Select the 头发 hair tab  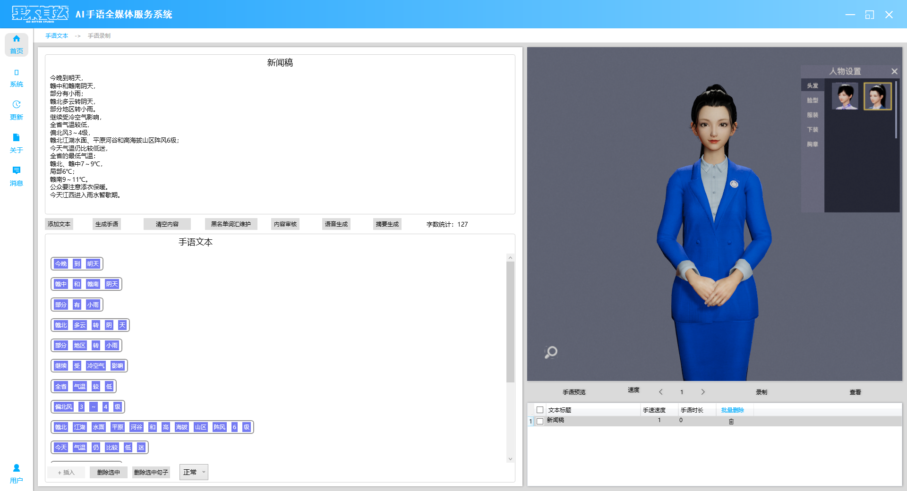(812, 85)
